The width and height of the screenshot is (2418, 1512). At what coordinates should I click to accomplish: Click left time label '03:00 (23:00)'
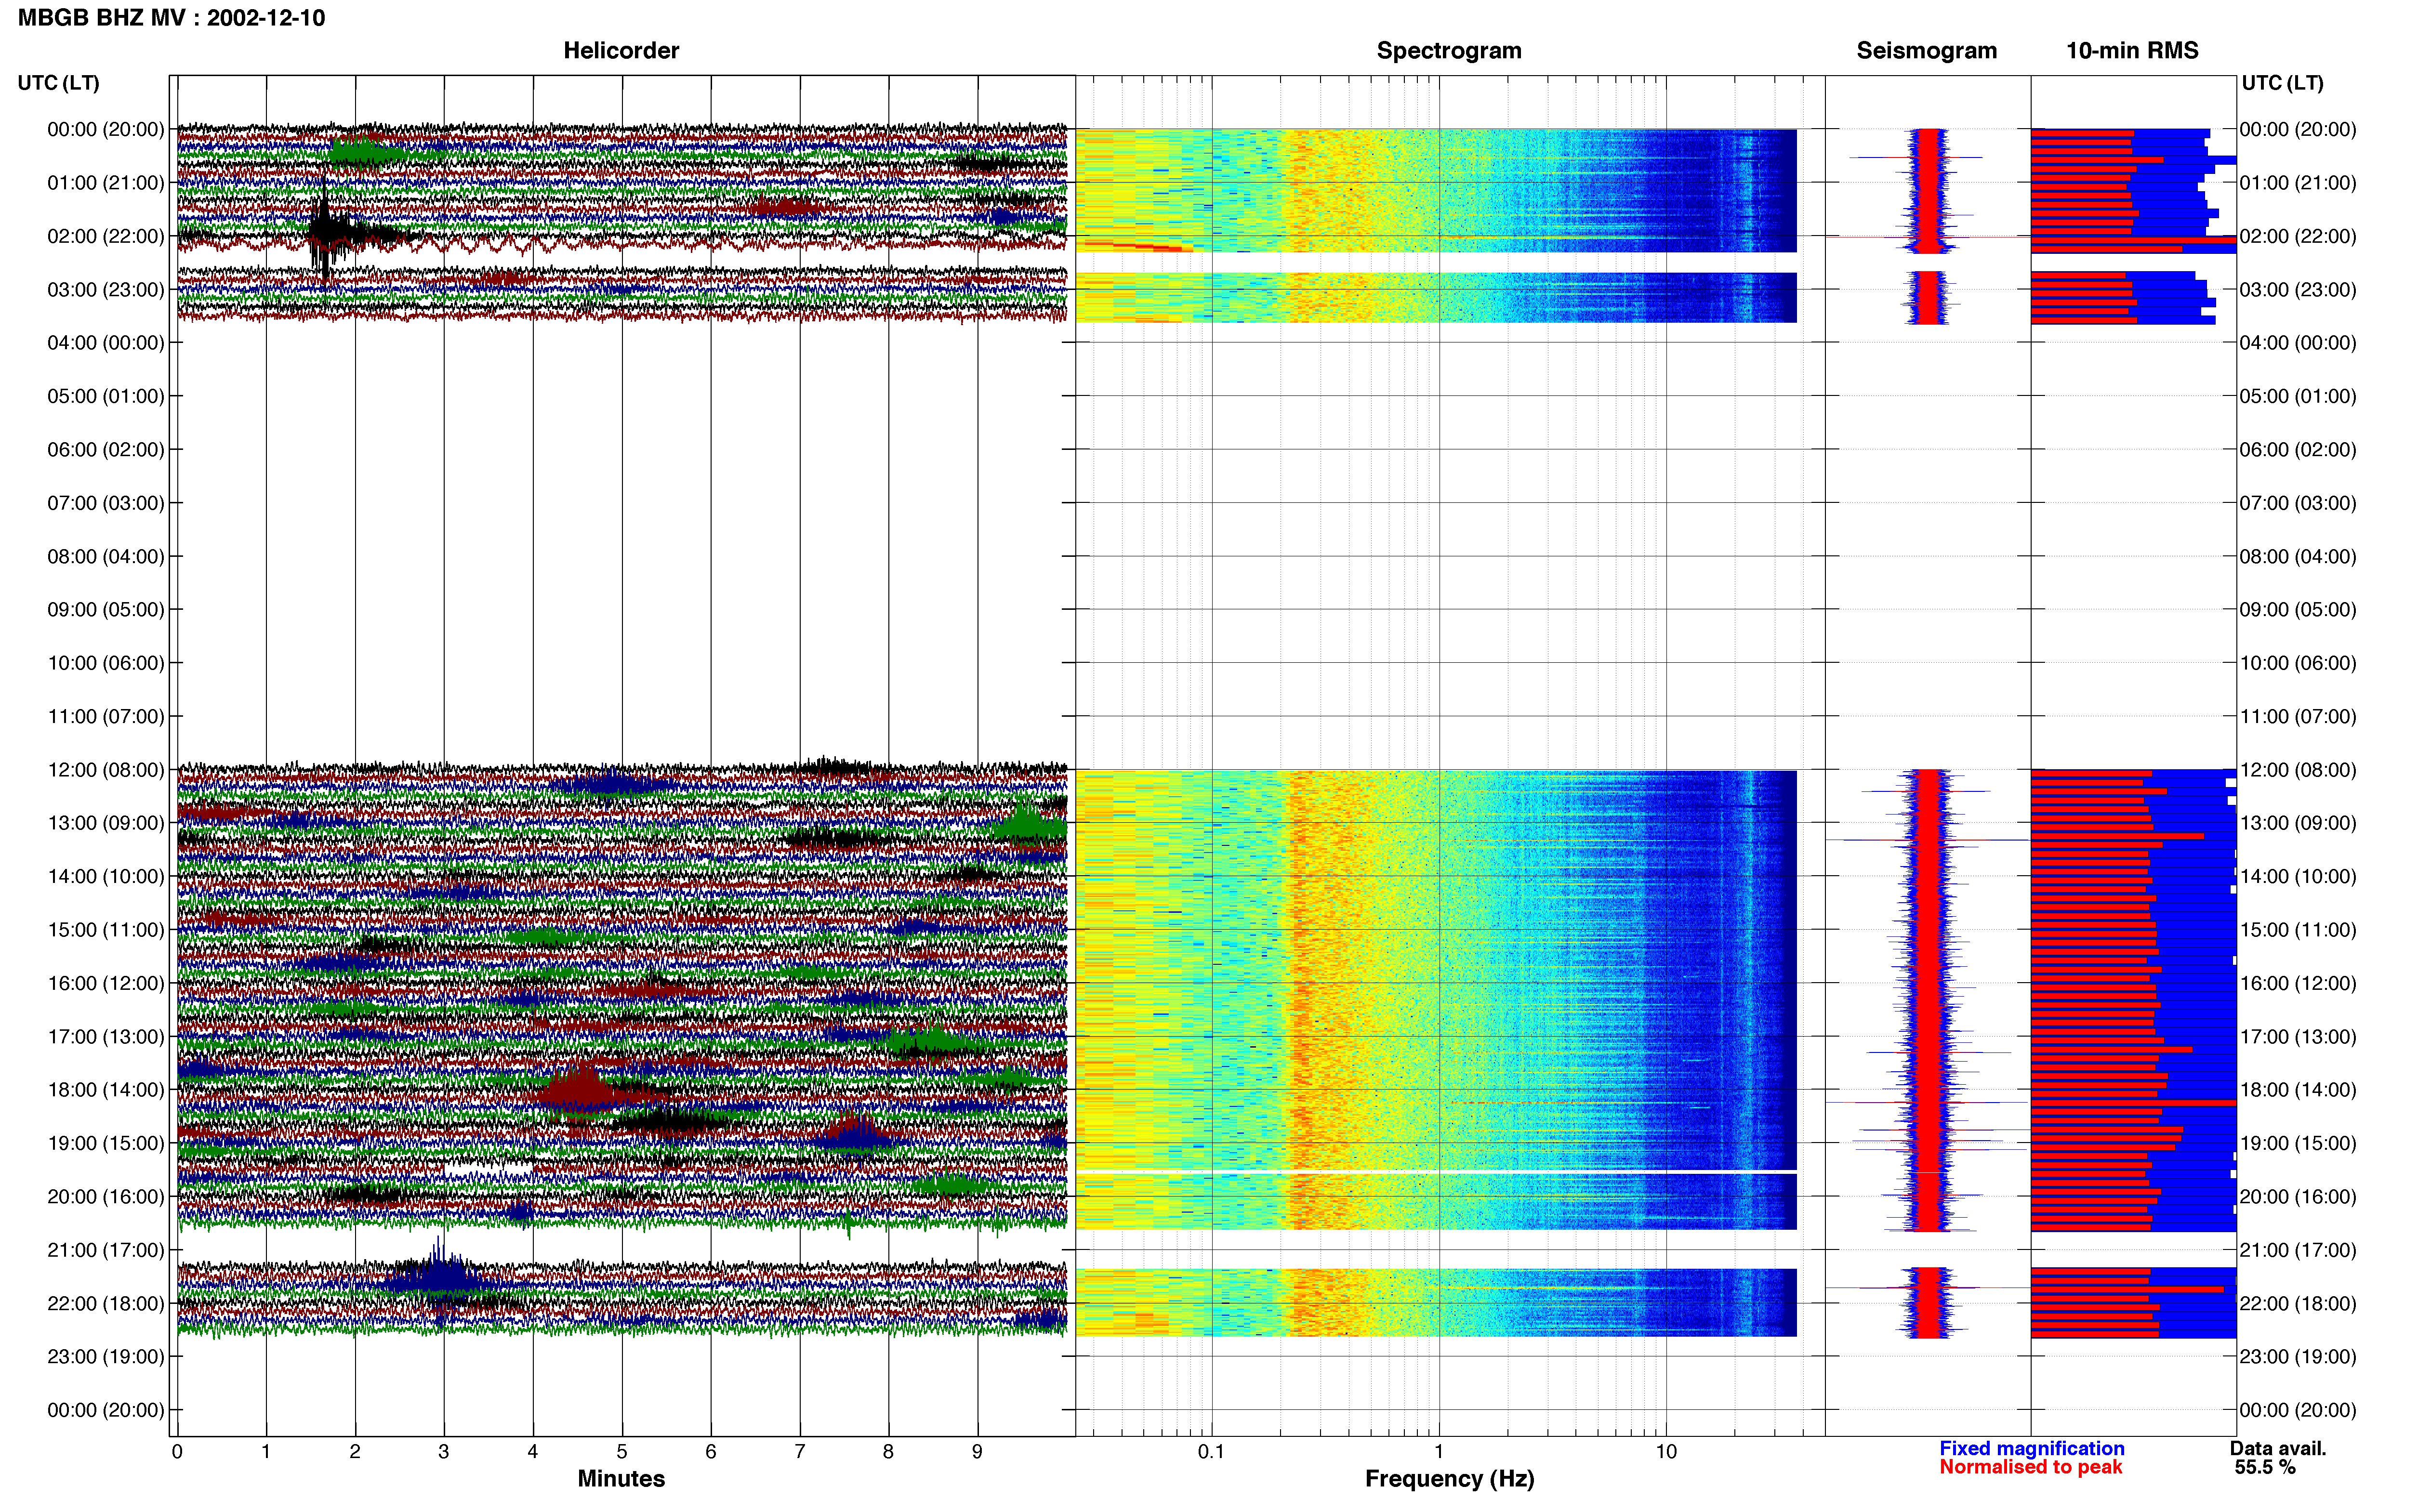[x=105, y=289]
